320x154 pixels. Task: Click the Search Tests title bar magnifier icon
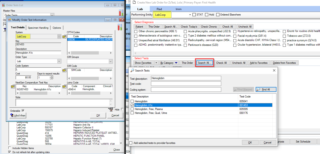[132, 70]
